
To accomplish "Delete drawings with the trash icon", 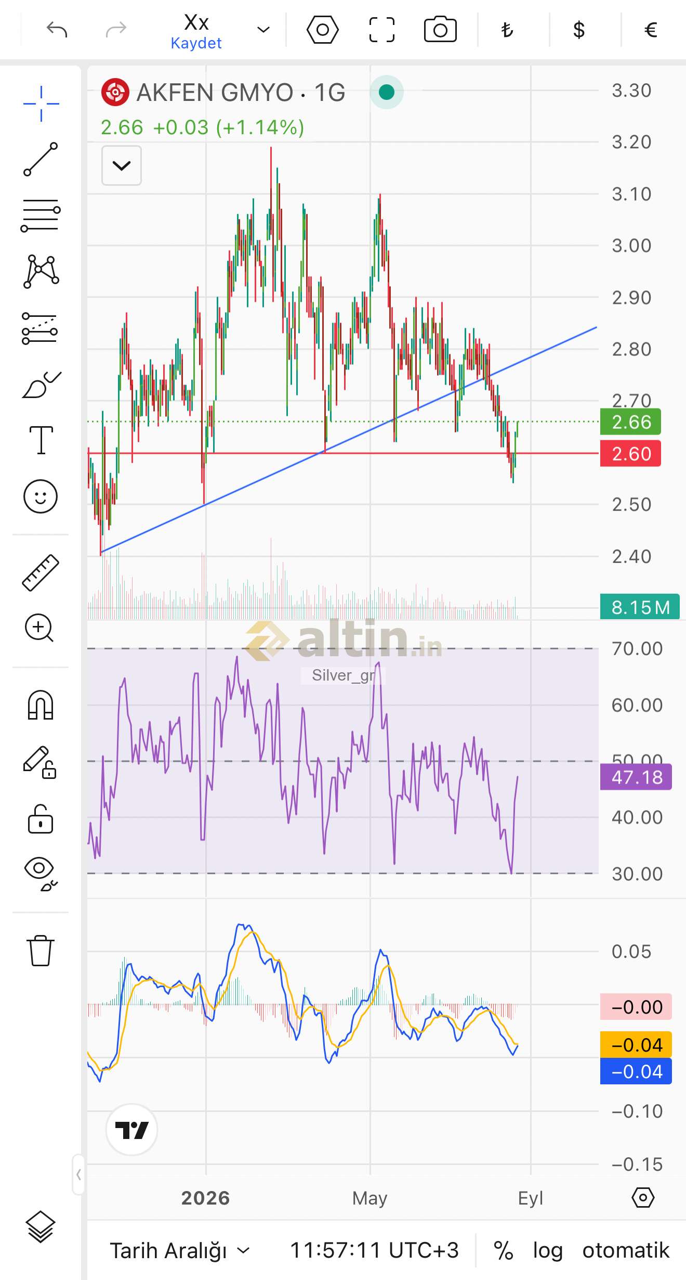I will pyautogui.click(x=41, y=951).
